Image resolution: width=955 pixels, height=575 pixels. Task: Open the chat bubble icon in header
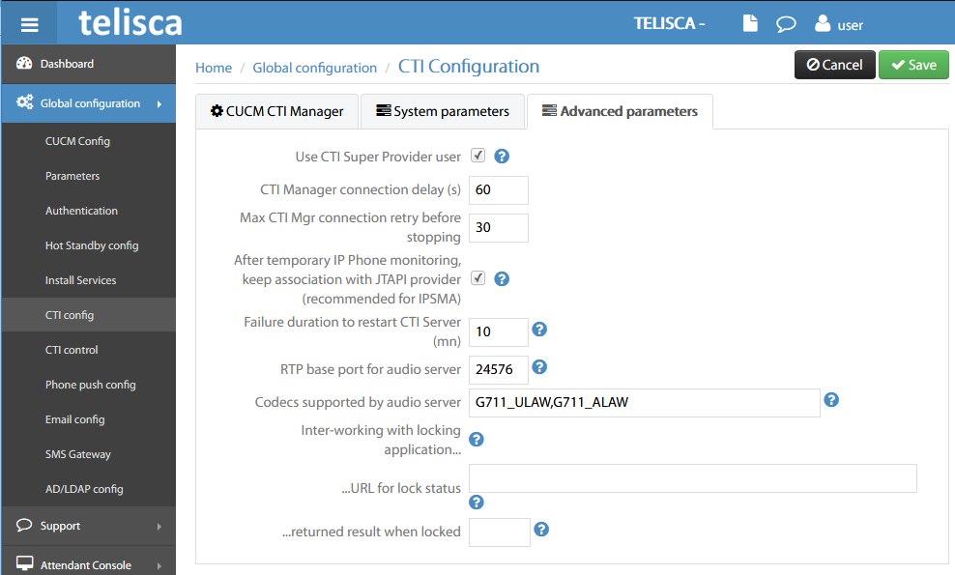click(786, 23)
